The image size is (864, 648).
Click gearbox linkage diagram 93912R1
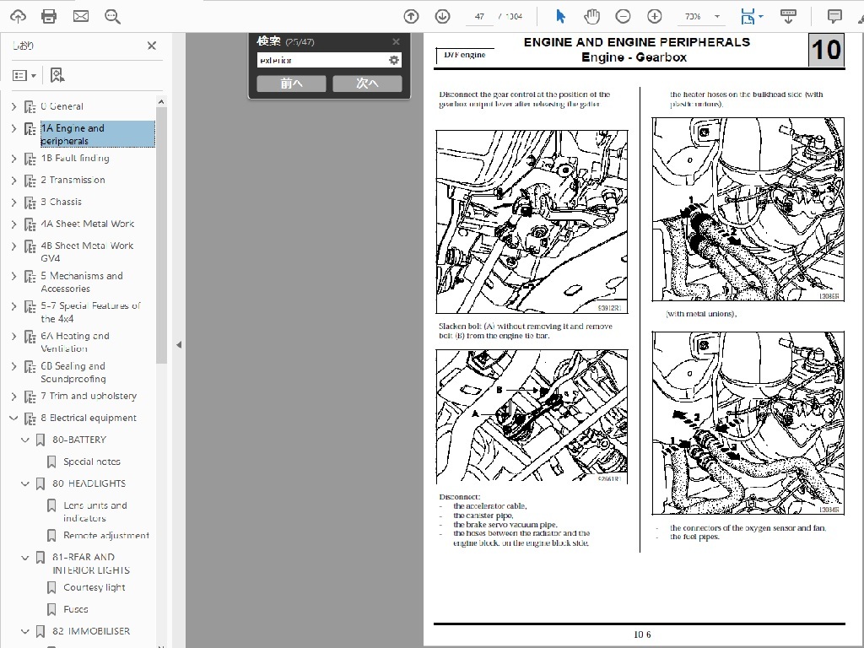click(x=532, y=222)
